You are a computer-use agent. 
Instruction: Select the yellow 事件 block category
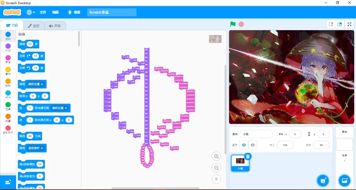[8, 70]
